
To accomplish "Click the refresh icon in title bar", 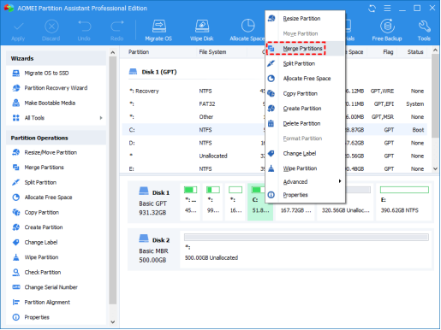I will point(372,9).
